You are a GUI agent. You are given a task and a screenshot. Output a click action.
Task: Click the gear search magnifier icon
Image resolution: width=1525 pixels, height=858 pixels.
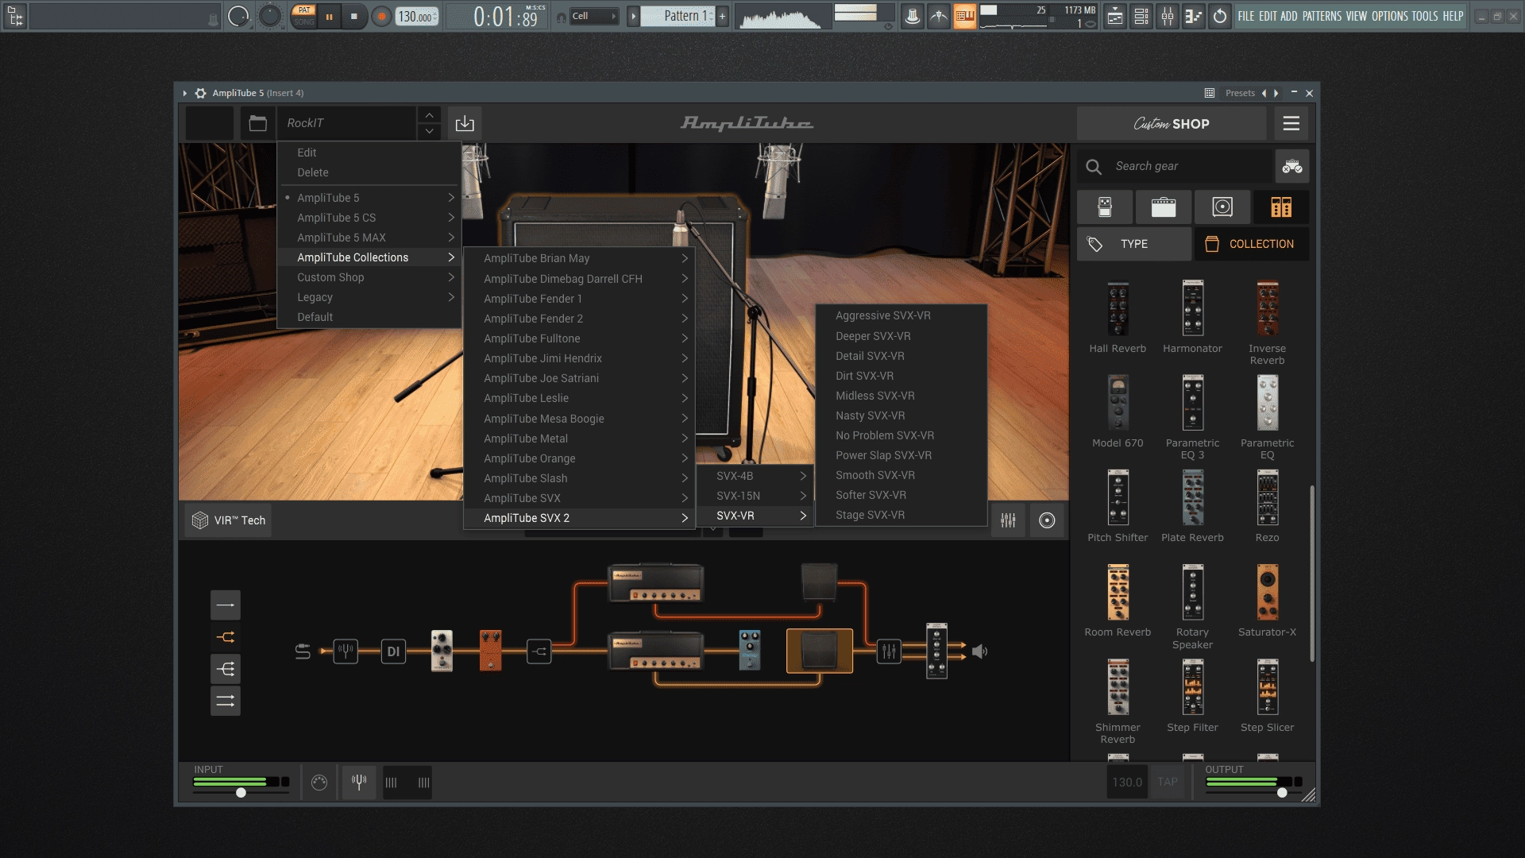(x=1094, y=166)
